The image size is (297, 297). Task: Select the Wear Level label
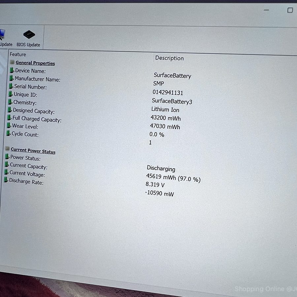[25, 126]
